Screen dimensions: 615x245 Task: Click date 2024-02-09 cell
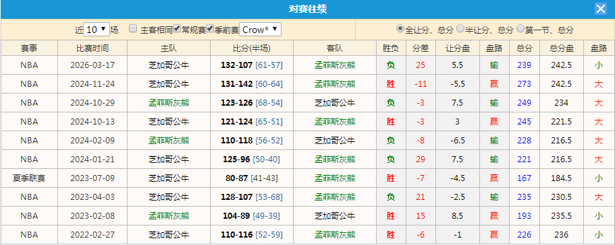click(x=92, y=140)
